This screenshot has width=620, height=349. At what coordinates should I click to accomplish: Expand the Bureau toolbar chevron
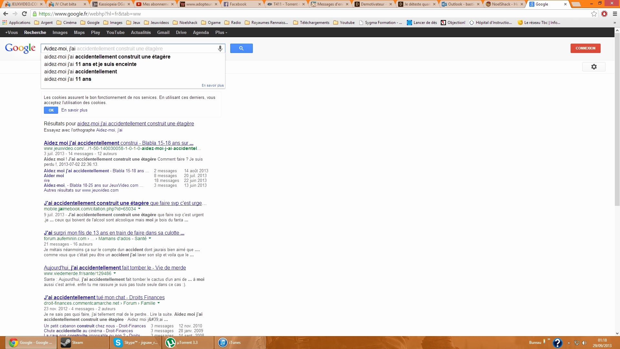pyautogui.click(x=549, y=339)
